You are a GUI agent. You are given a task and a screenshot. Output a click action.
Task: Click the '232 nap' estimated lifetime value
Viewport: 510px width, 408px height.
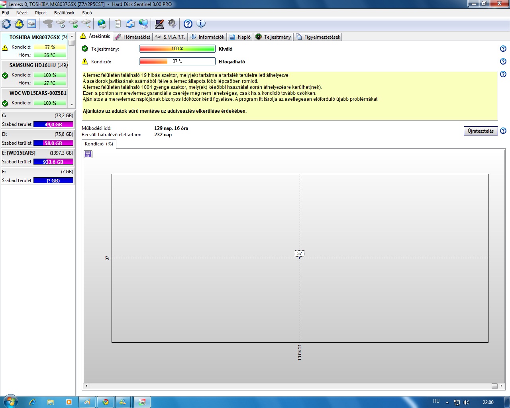pyautogui.click(x=163, y=135)
